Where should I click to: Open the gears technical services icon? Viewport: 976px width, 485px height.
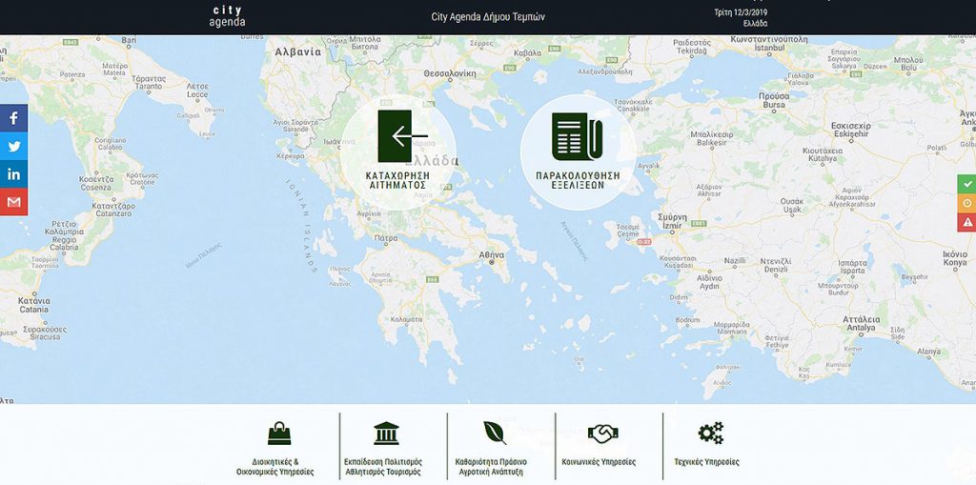click(710, 434)
